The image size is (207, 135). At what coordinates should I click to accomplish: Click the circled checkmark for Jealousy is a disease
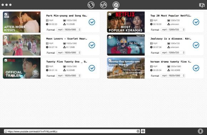(x=196, y=45)
